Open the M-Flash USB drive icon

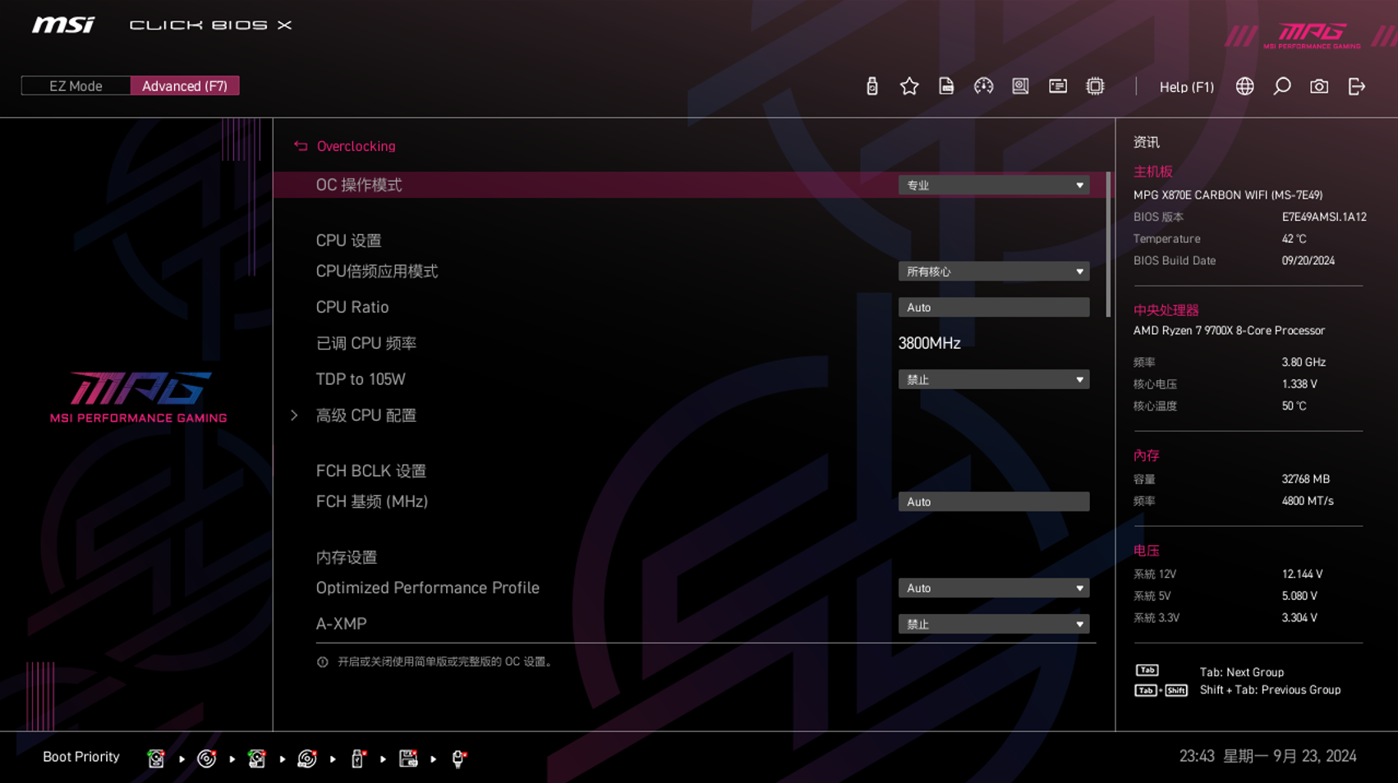coord(872,86)
